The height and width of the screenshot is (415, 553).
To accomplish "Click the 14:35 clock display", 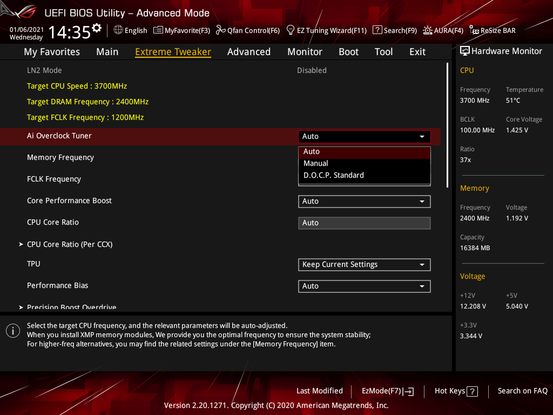I will tap(70, 32).
